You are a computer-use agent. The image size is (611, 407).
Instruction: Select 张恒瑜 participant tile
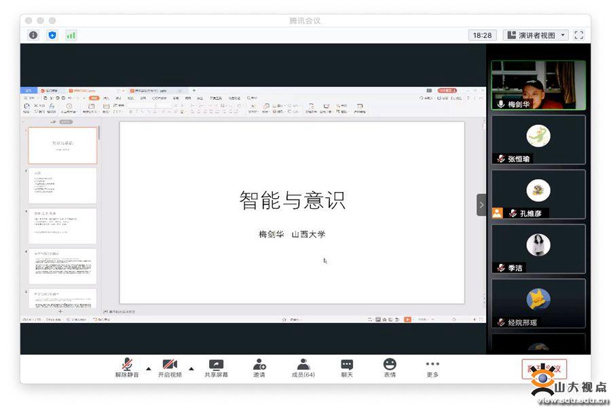[538, 139]
